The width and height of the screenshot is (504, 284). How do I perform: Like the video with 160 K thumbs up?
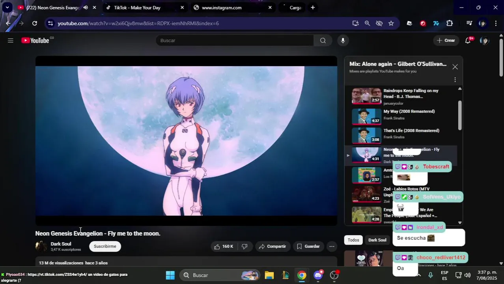point(224,247)
